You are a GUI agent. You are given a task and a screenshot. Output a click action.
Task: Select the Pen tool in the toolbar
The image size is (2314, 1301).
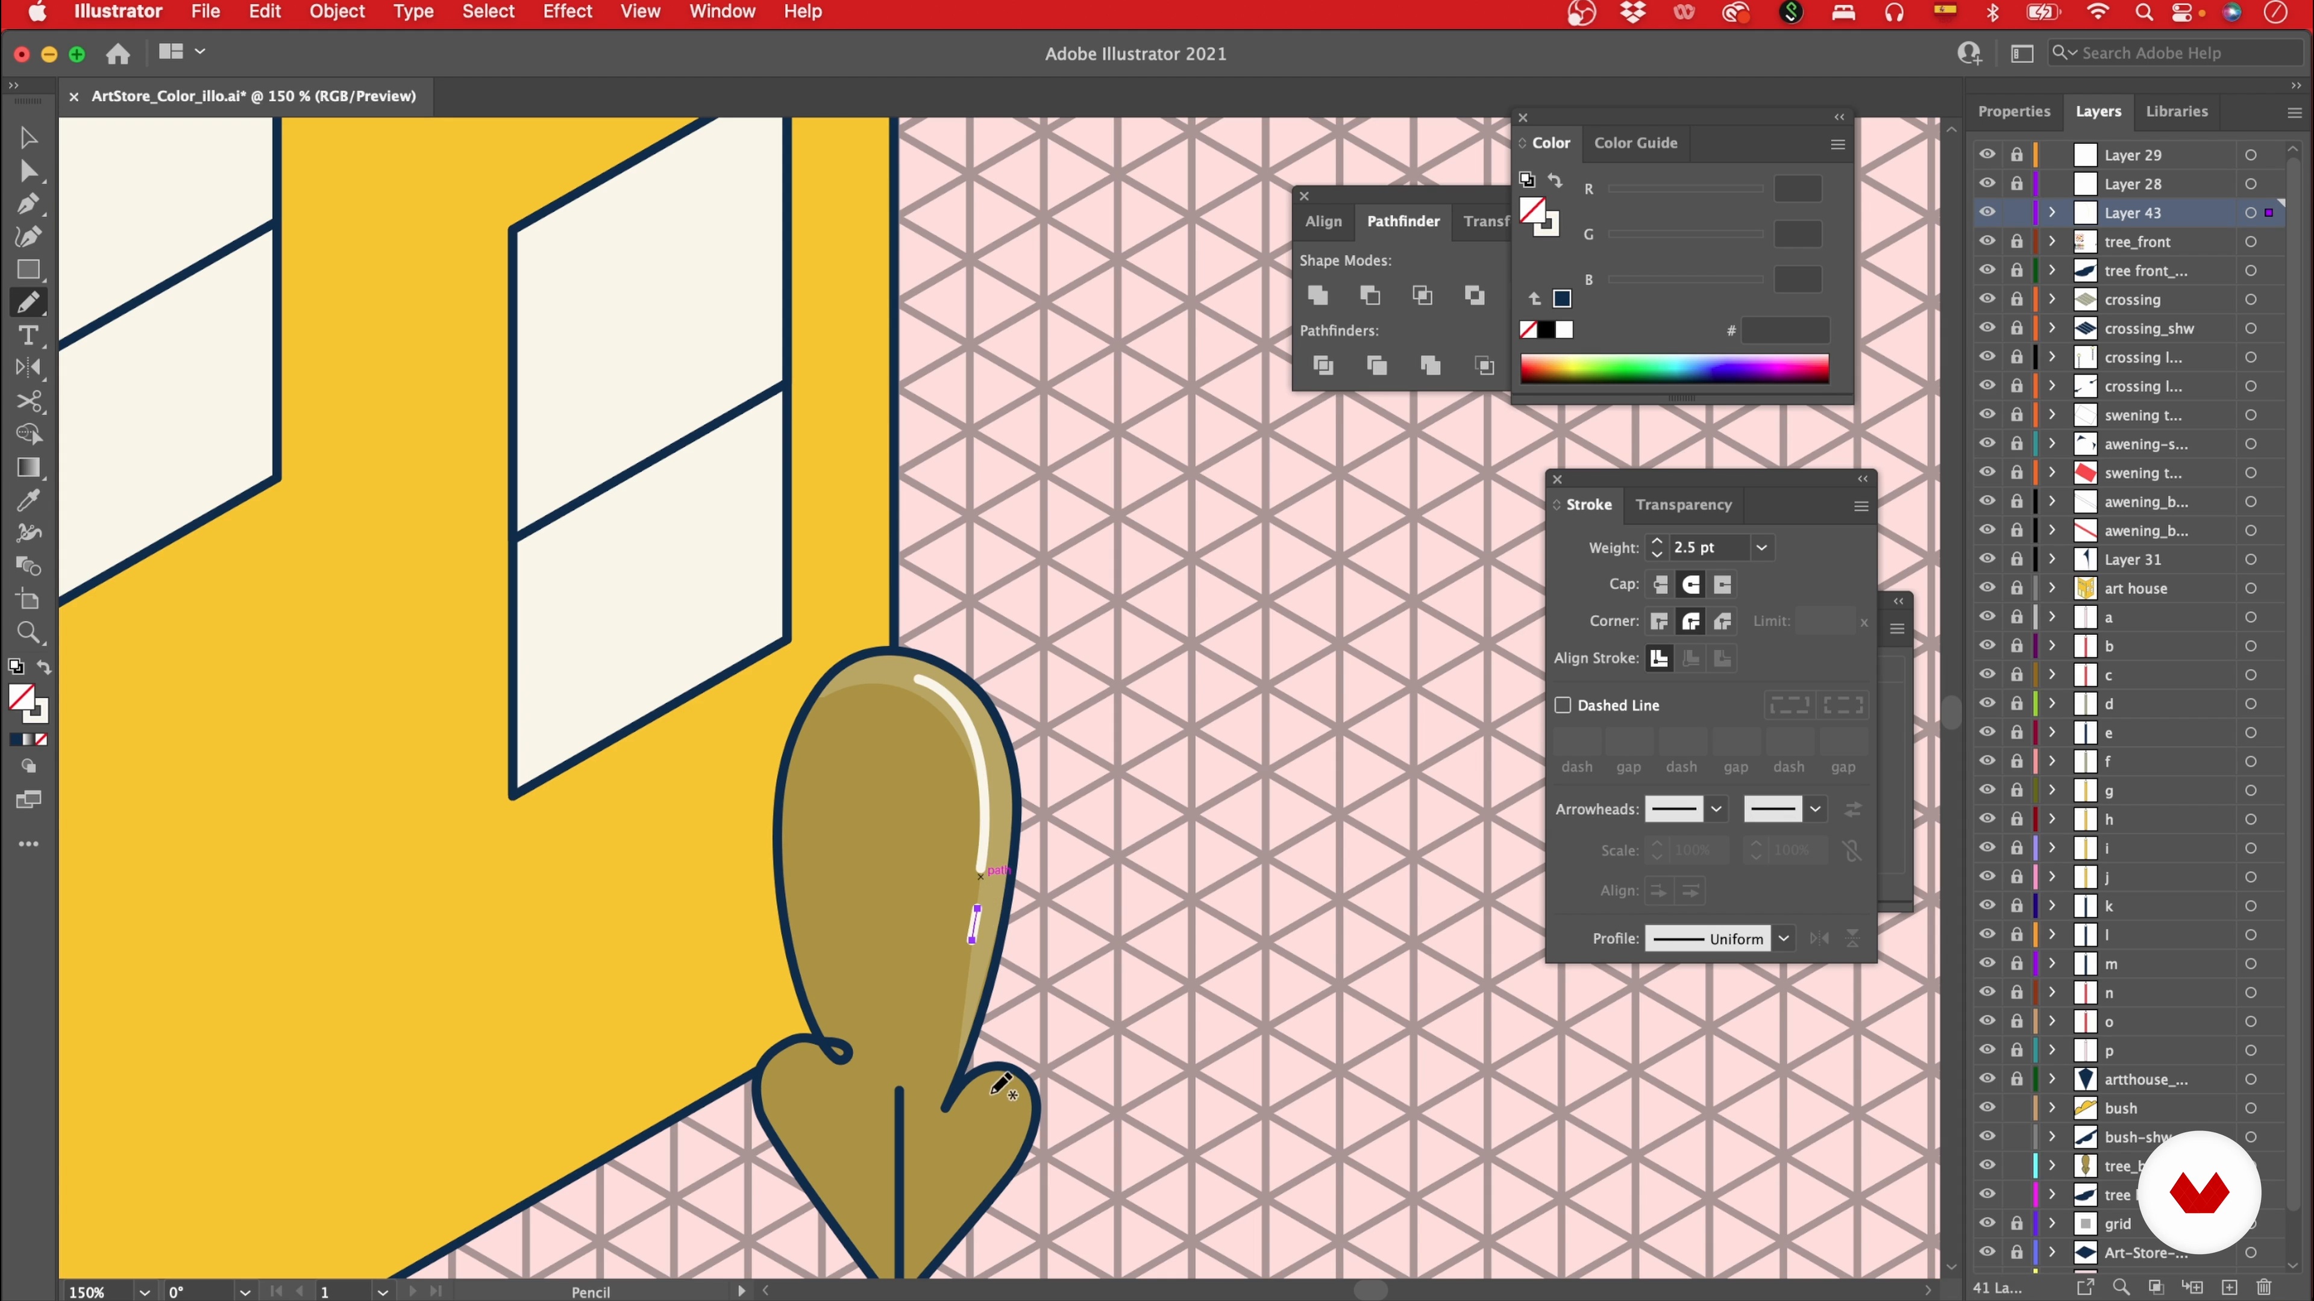[x=27, y=204]
